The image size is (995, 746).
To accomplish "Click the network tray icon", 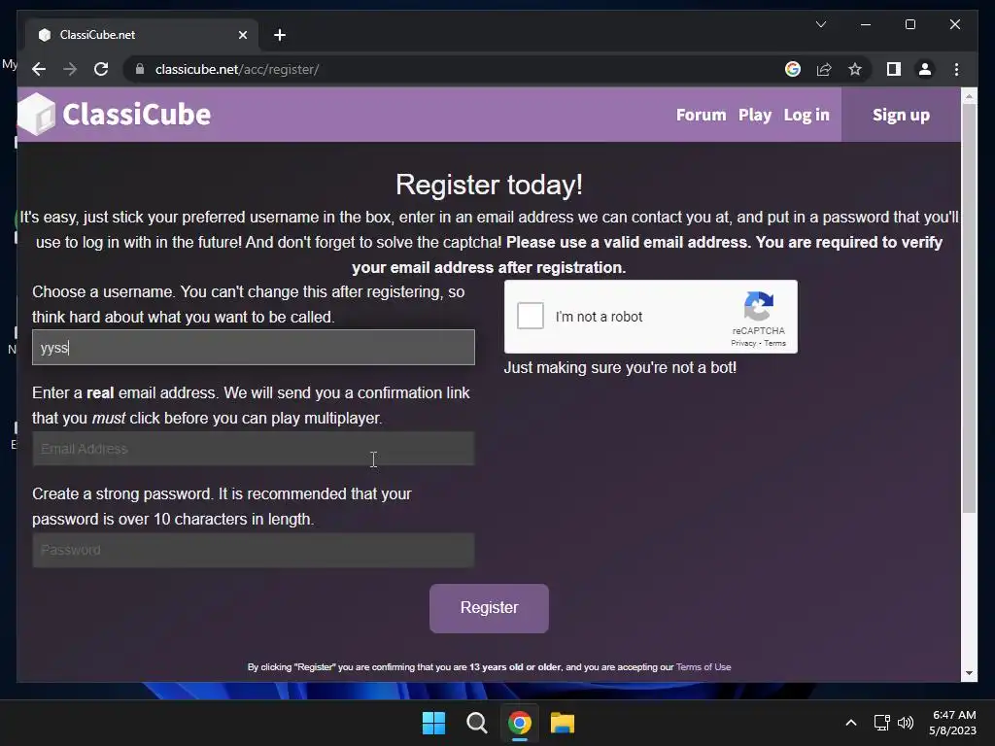I will [x=881, y=723].
